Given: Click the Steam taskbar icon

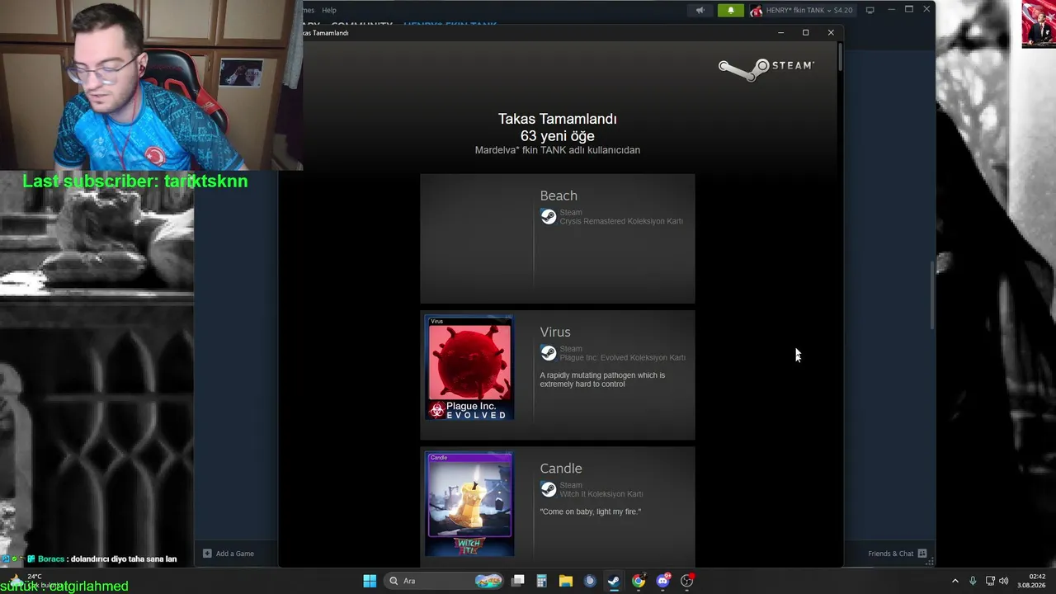Looking at the screenshot, I should click(614, 581).
